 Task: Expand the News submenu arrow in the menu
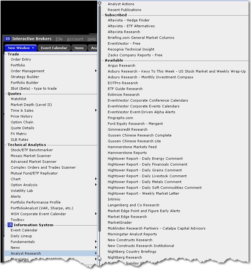(x=96, y=247)
